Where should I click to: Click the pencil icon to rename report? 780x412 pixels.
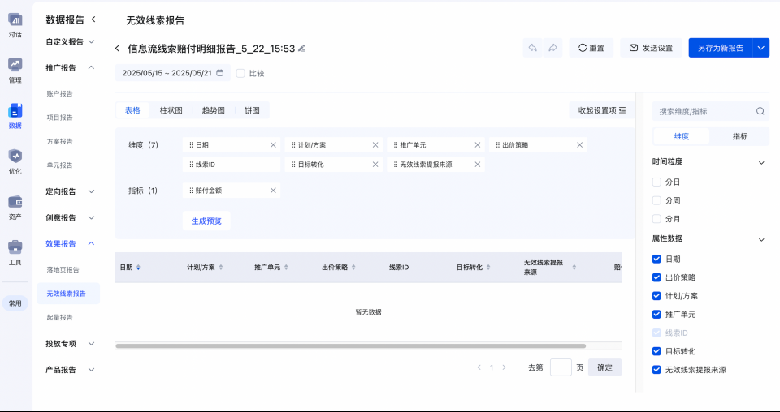click(x=302, y=49)
